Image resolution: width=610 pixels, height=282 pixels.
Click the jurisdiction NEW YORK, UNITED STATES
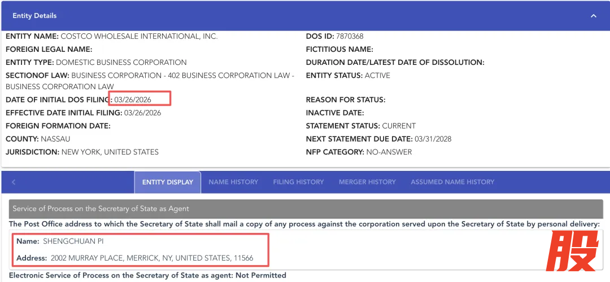tap(110, 152)
